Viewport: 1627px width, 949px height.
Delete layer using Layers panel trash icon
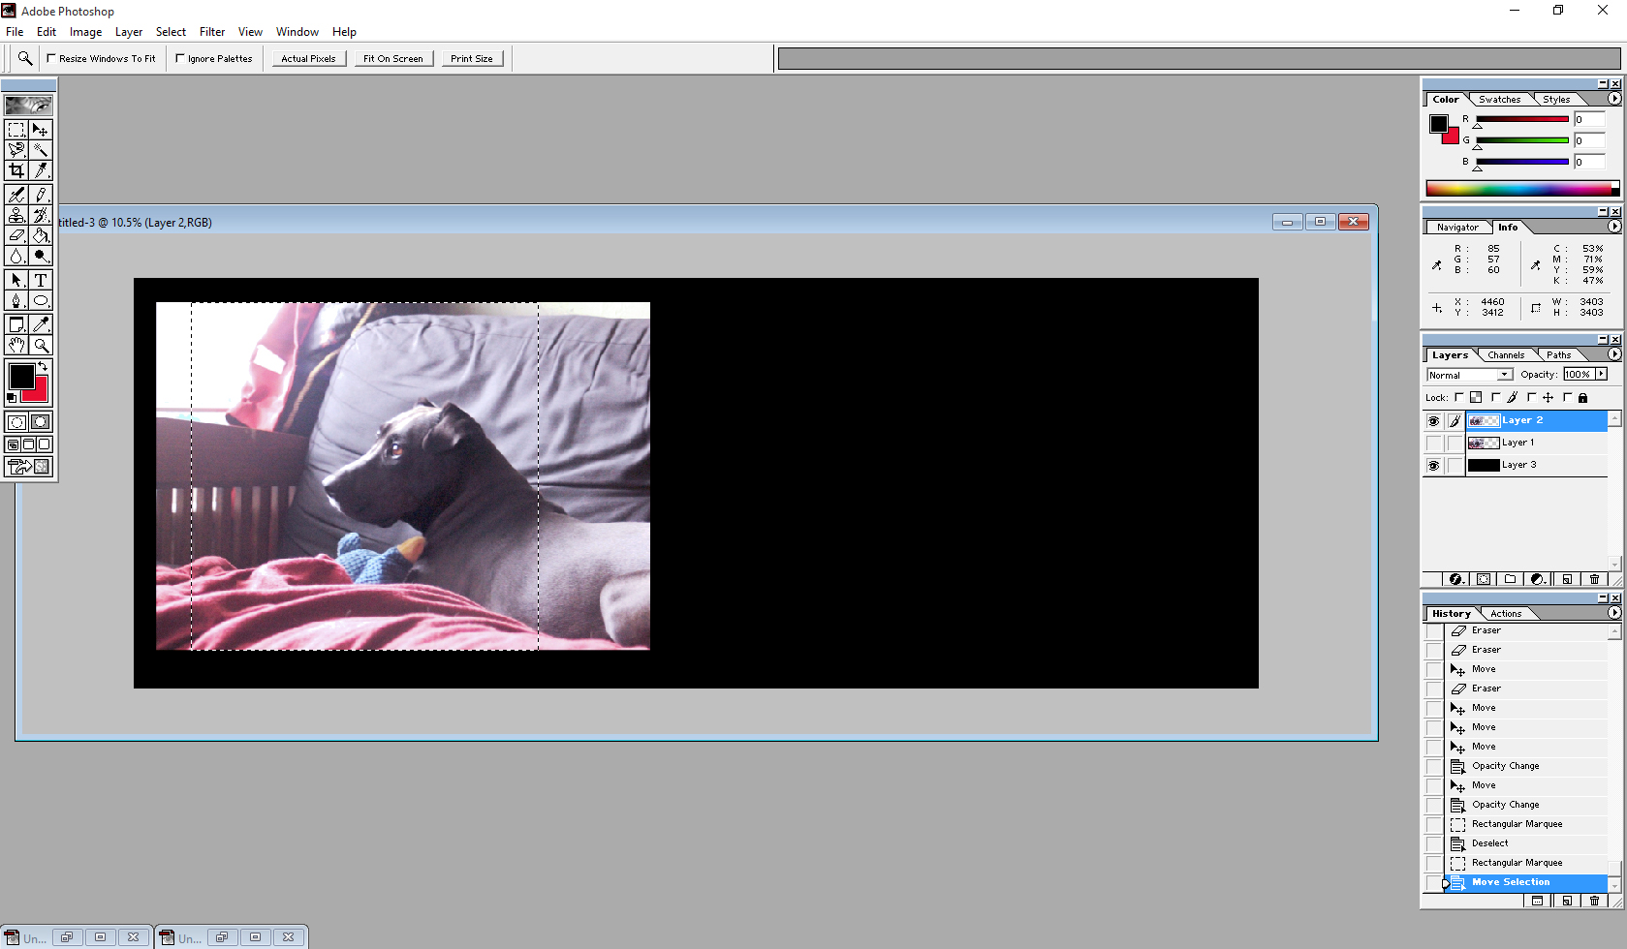(1594, 579)
